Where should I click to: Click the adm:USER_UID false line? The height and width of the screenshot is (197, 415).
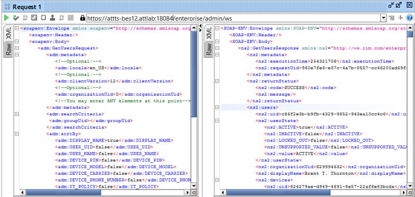coord(104,147)
